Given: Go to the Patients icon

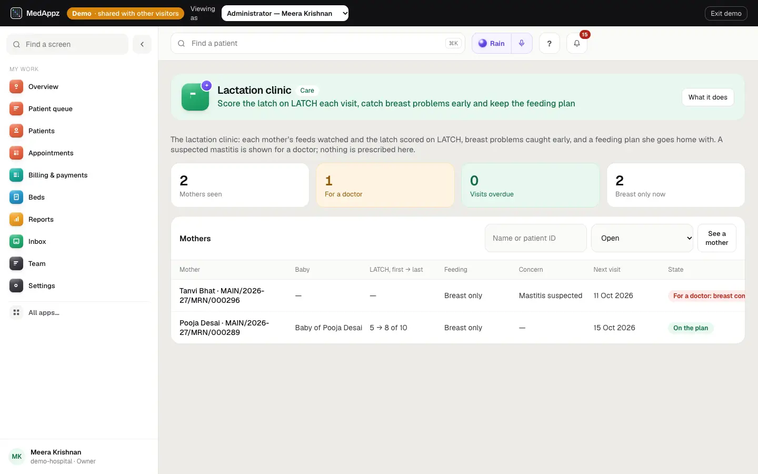Looking at the screenshot, I should coord(16,131).
